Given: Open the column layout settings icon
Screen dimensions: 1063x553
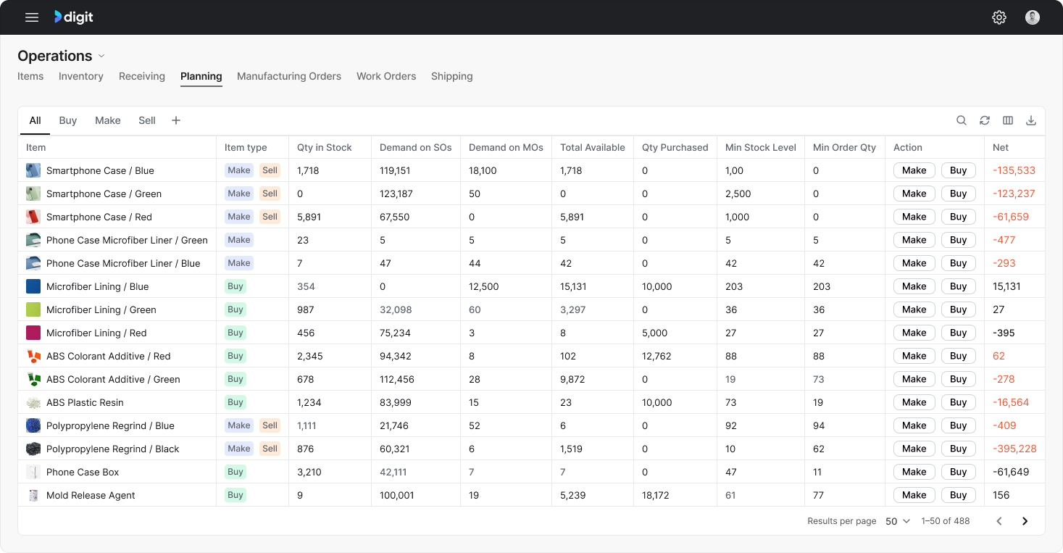Looking at the screenshot, I should click(x=1008, y=120).
